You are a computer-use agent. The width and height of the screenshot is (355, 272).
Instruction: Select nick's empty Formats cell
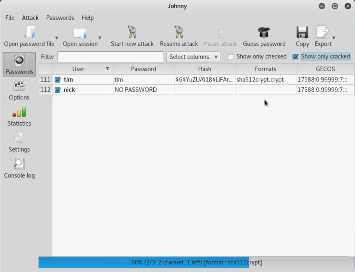[266, 90]
